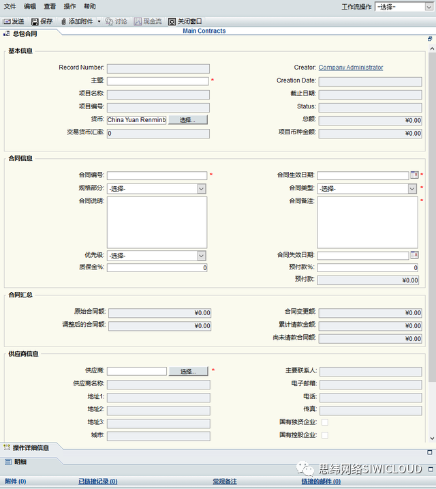Click the 合同失效日期 date field
Viewport: 436px width, 489px height.
coord(363,256)
